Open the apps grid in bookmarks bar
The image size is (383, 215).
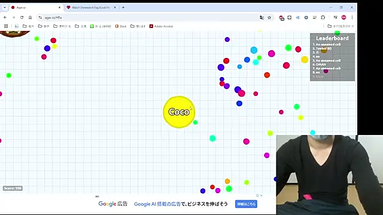click(x=6, y=26)
